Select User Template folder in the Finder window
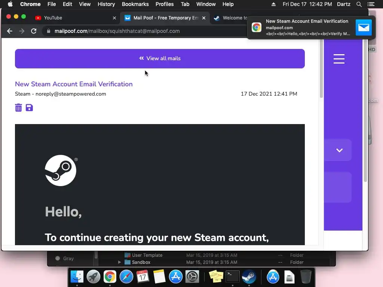The width and height of the screenshot is (383, 287). click(147, 255)
